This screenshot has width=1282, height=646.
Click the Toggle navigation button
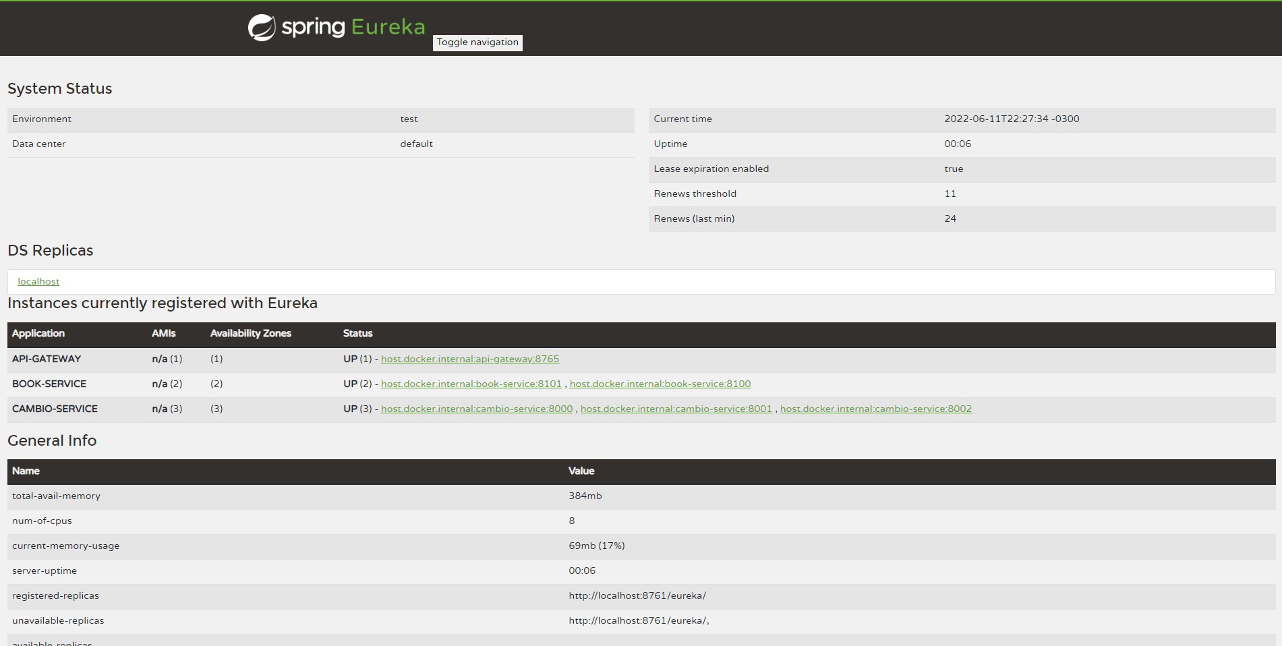[x=477, y=42]
